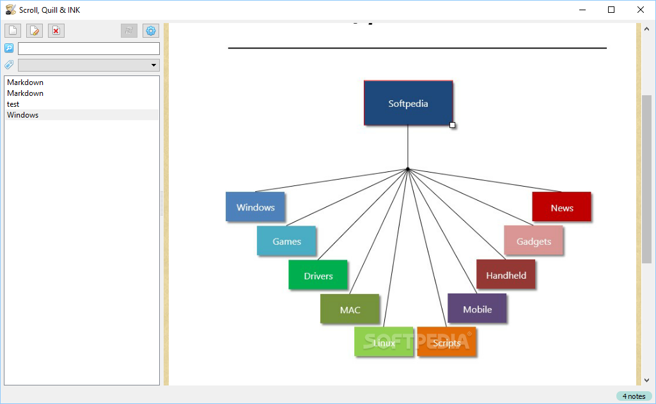Click the search magnifier icon
The height and width of the screenshot is (404, 656).
click(x=9, y=48)
